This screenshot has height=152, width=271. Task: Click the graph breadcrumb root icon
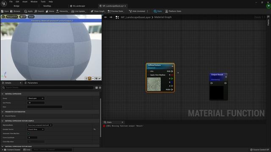[x=117, y=17]
